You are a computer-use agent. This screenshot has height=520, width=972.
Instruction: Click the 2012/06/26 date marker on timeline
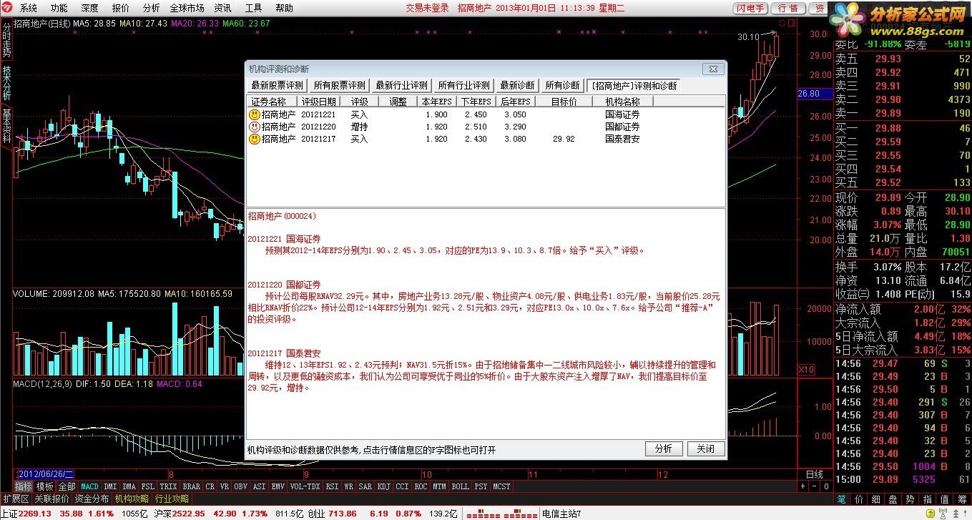click(x=46, y=474)
